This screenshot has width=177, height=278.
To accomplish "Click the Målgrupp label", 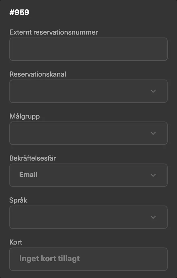I will pyautogui.click(x=24, y=116).
